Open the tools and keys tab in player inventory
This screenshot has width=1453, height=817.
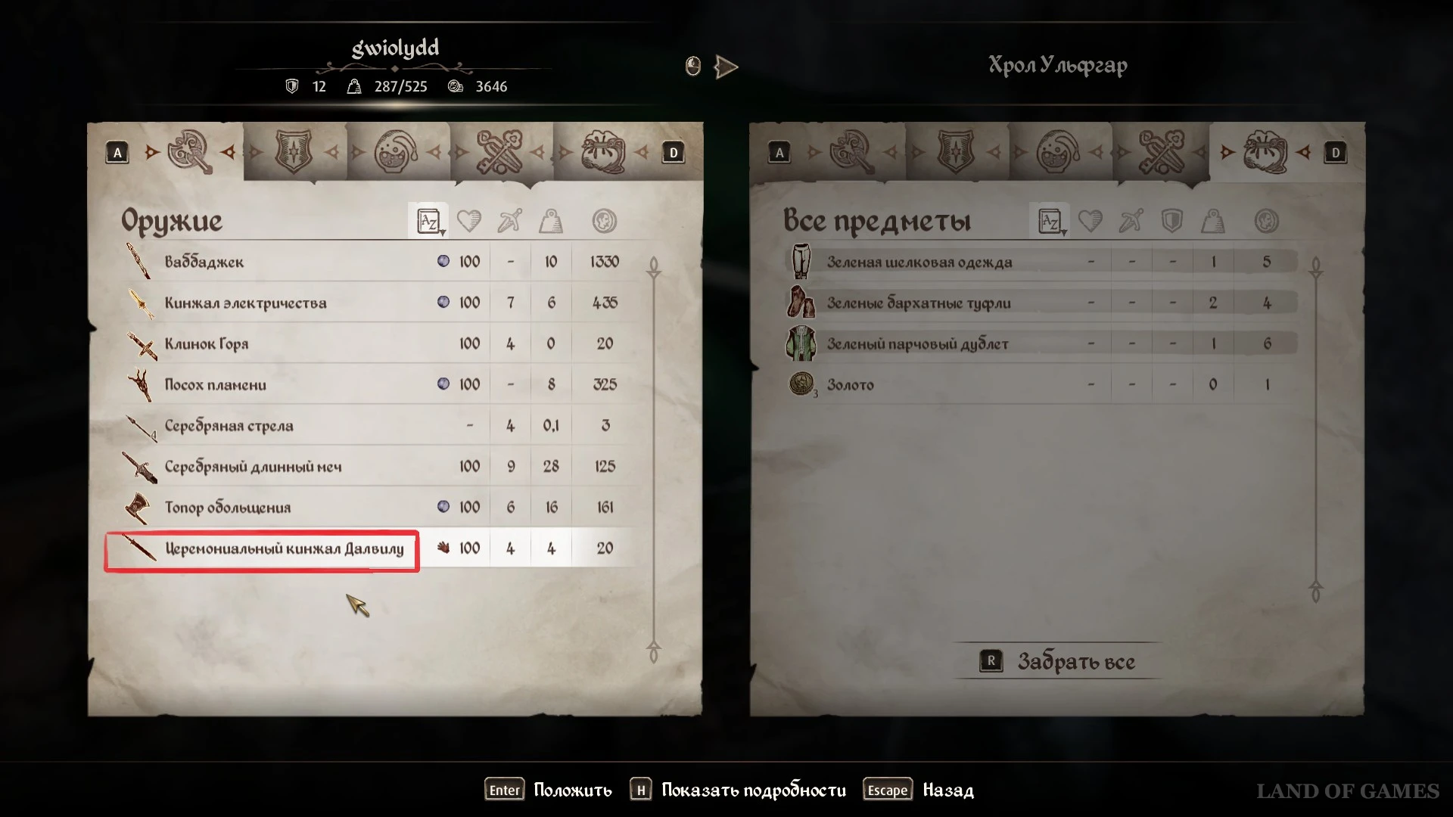499,152
